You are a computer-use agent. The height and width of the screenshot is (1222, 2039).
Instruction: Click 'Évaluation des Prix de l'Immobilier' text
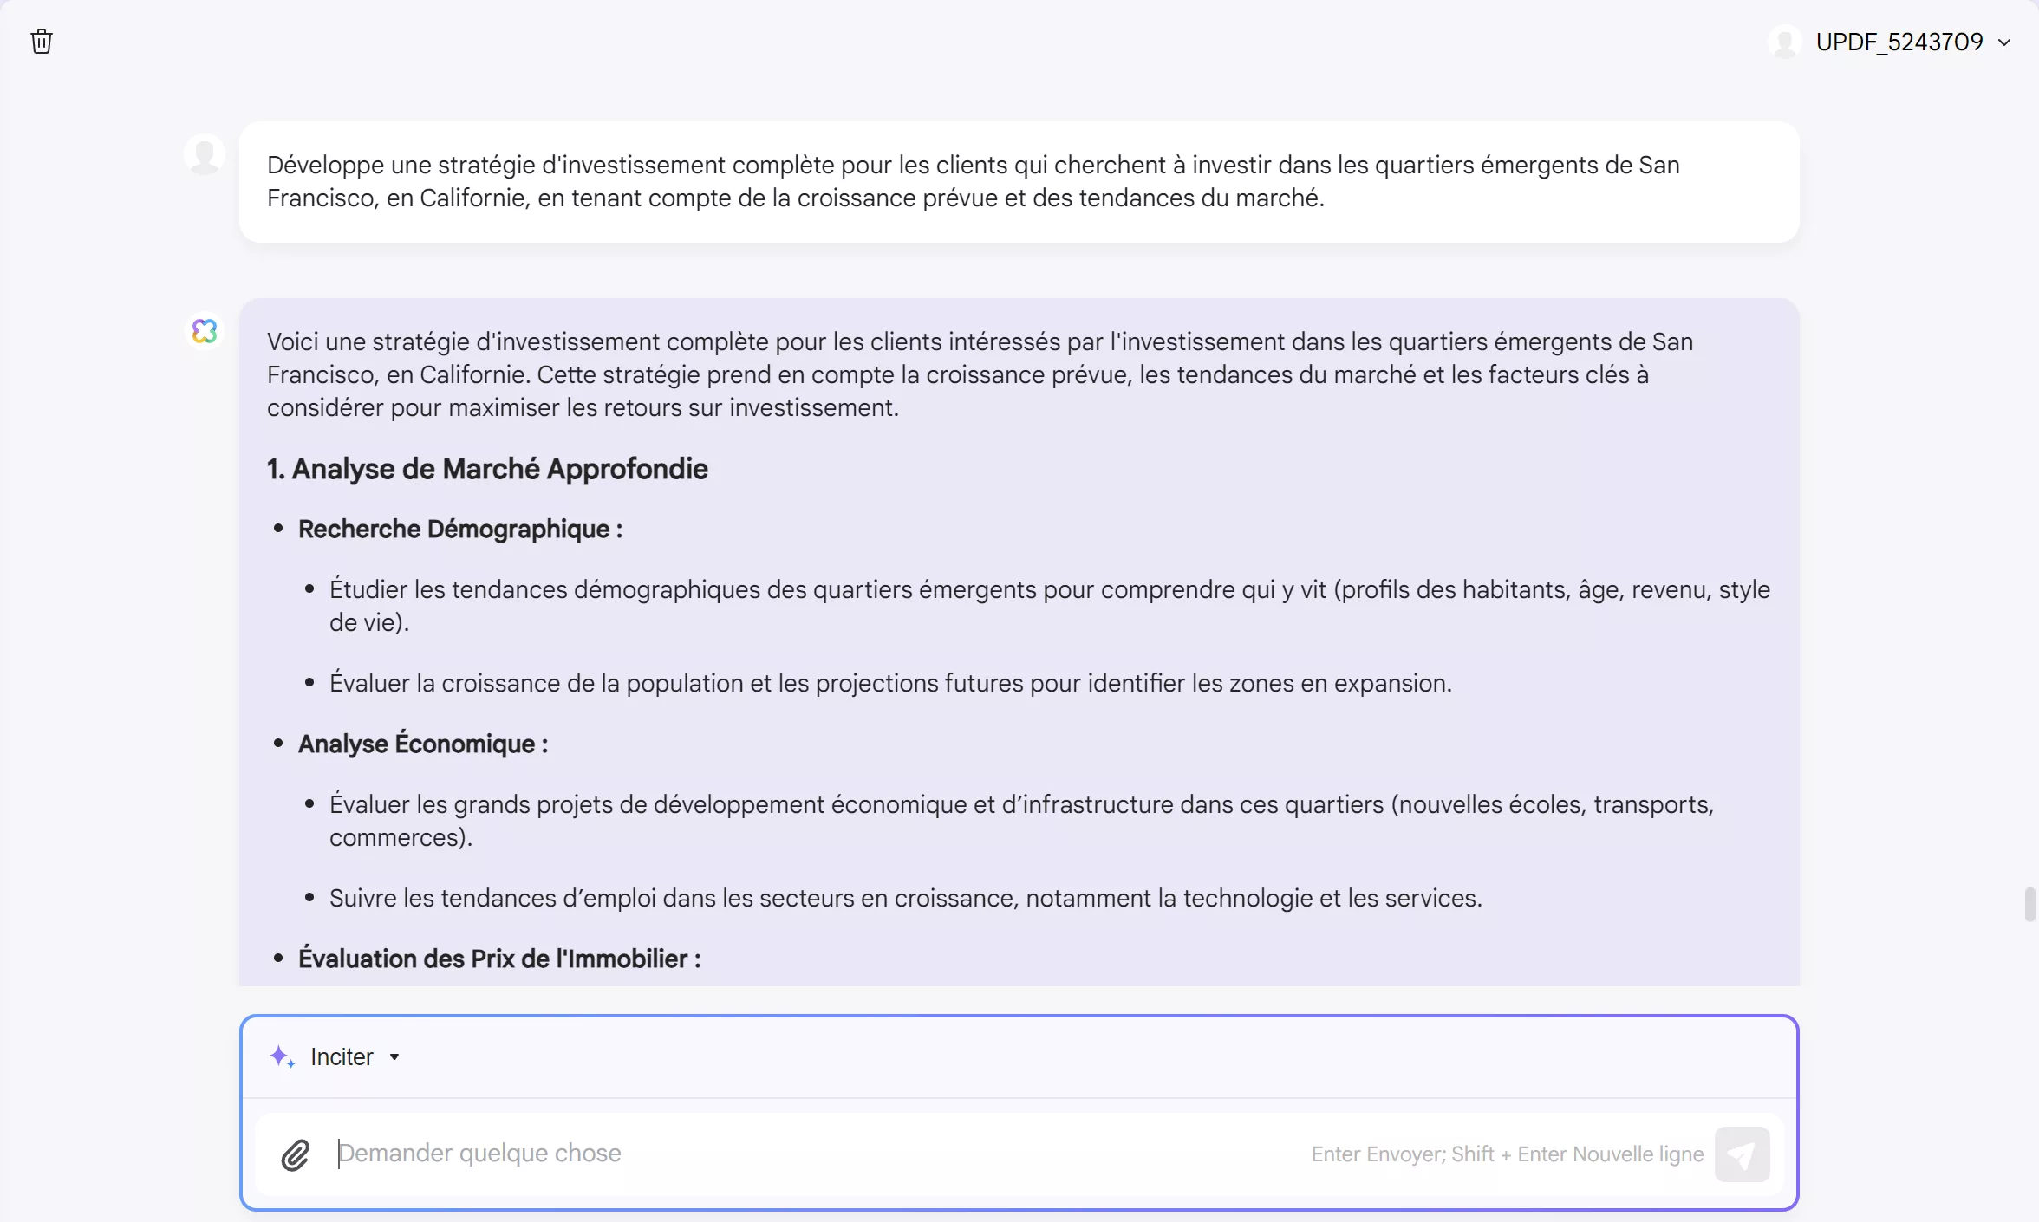(x=499, y=959)
